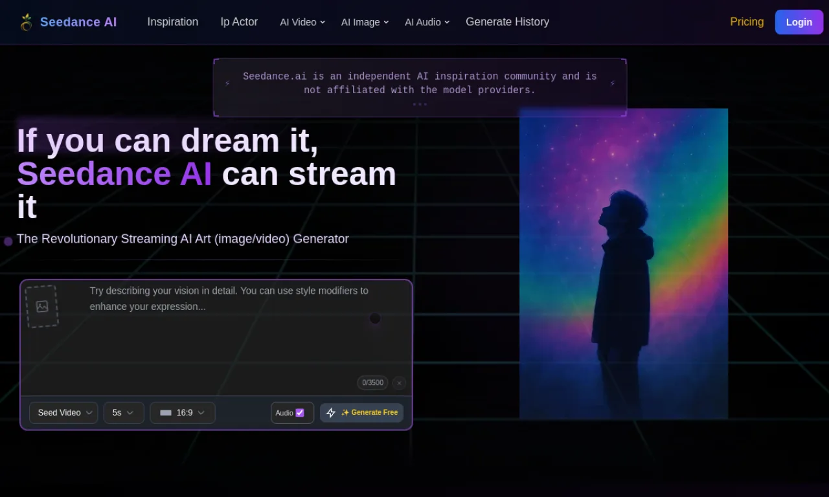Click the silhouette galaxy artwork image

[624, 263]
